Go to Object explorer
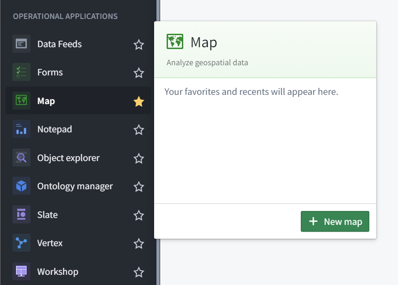Viewport: 398px width, 285px height. click(x=78, y=158)
